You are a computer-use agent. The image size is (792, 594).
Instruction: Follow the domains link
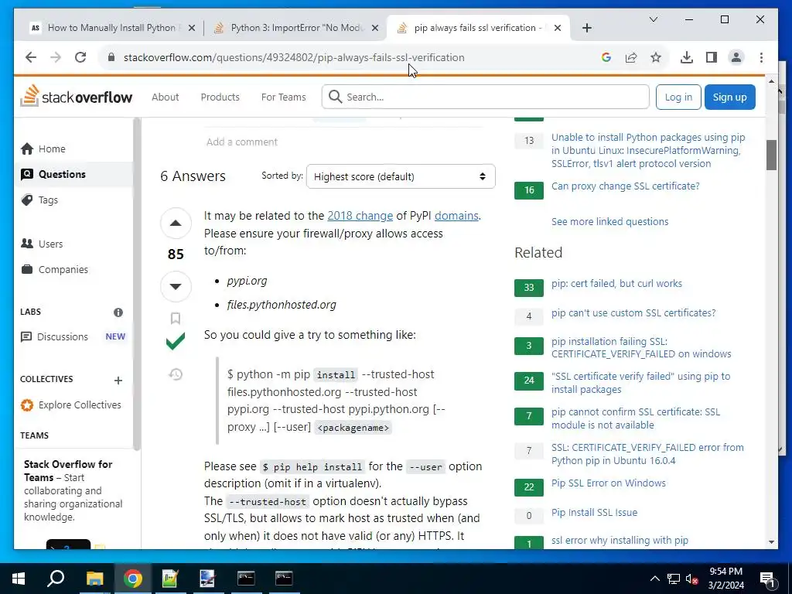tap(456, 216)
